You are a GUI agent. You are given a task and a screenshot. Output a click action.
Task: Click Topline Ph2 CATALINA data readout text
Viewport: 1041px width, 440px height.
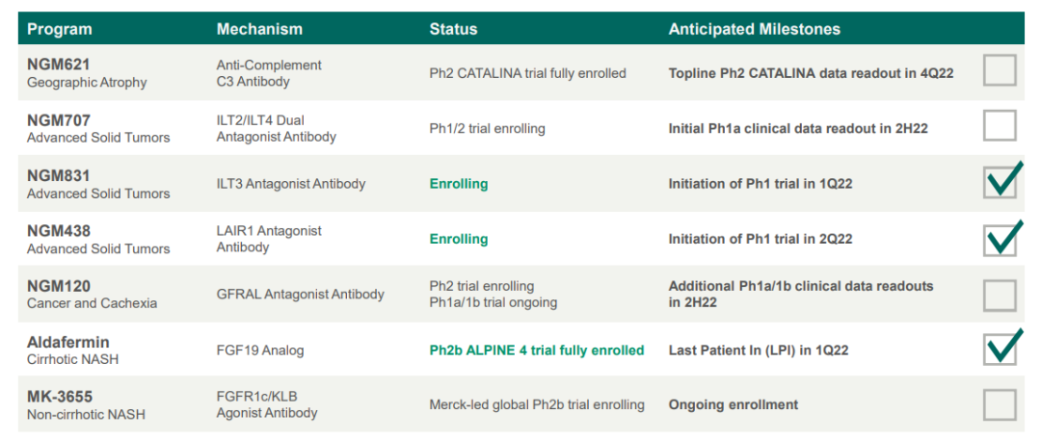pyautogui.click(x=811, y=73)
